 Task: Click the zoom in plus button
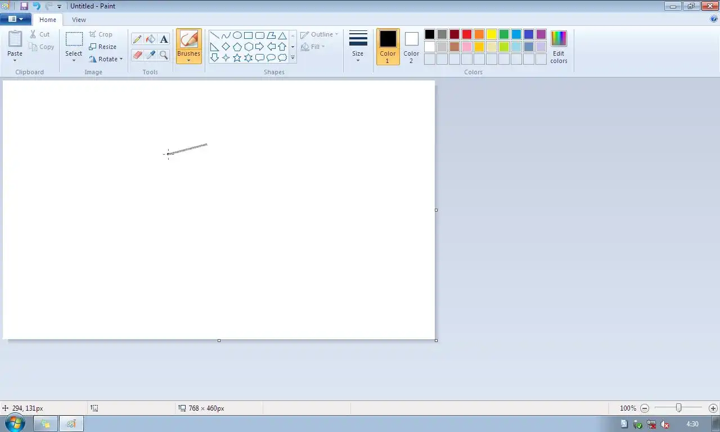[713, 408]
